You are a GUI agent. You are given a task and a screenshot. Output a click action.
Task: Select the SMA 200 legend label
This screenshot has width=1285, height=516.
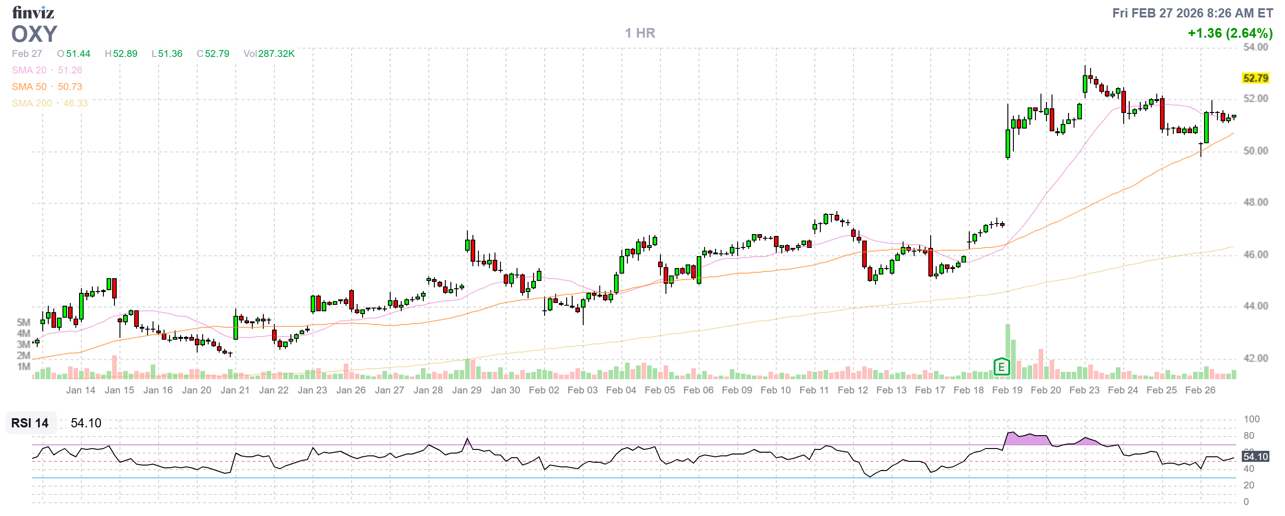click(31, 103)
